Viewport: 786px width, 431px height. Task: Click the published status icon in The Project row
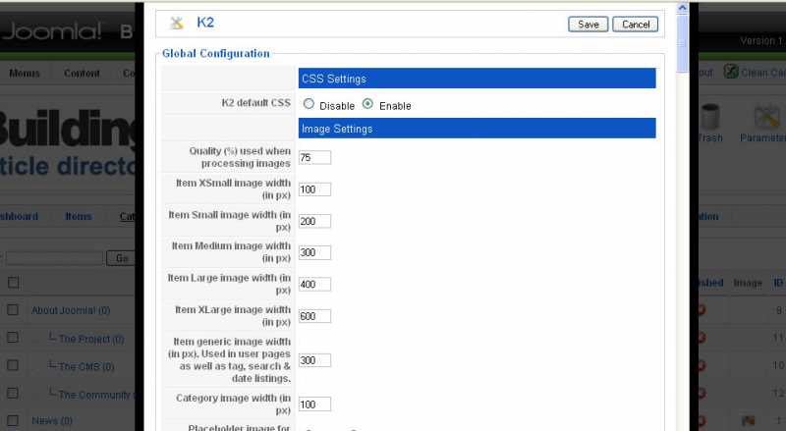[701, 338]
